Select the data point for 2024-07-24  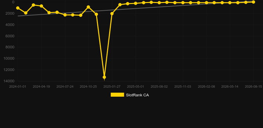(x=65, y=15)
